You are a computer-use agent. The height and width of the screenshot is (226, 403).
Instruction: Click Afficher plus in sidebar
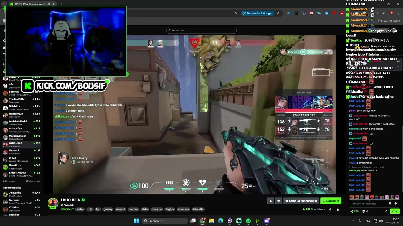pyautogui.click(x=9, y=181)
